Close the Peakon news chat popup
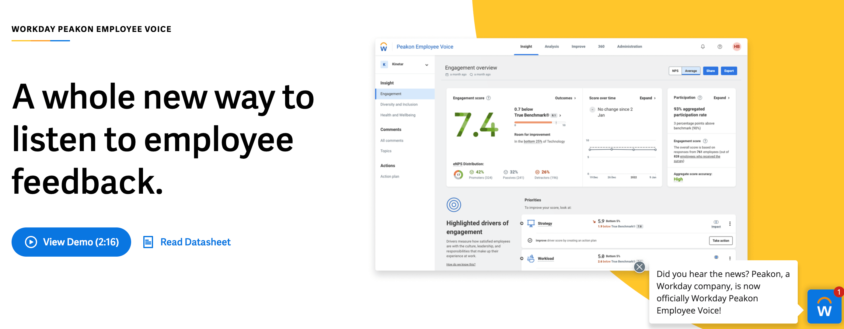The width and height of the screenshot is (844, 329). pos(639,267)
